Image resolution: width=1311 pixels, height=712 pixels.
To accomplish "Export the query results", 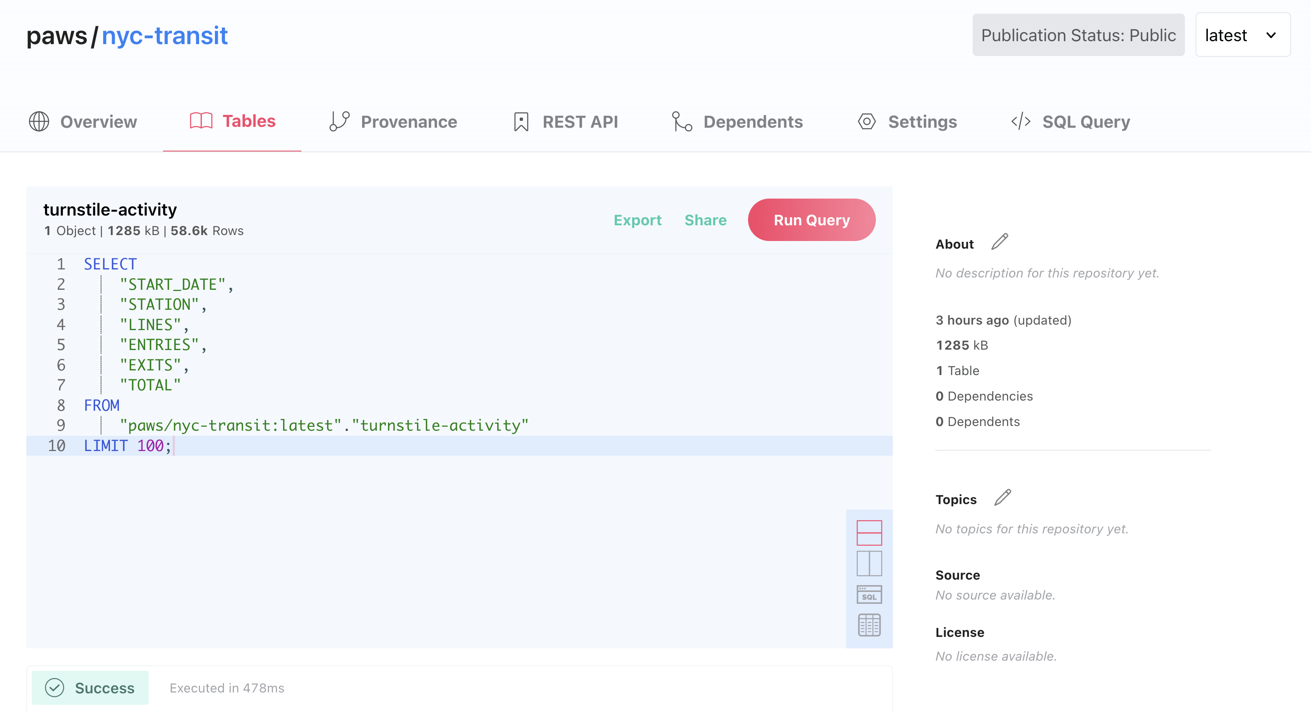I will coord(637,220).
